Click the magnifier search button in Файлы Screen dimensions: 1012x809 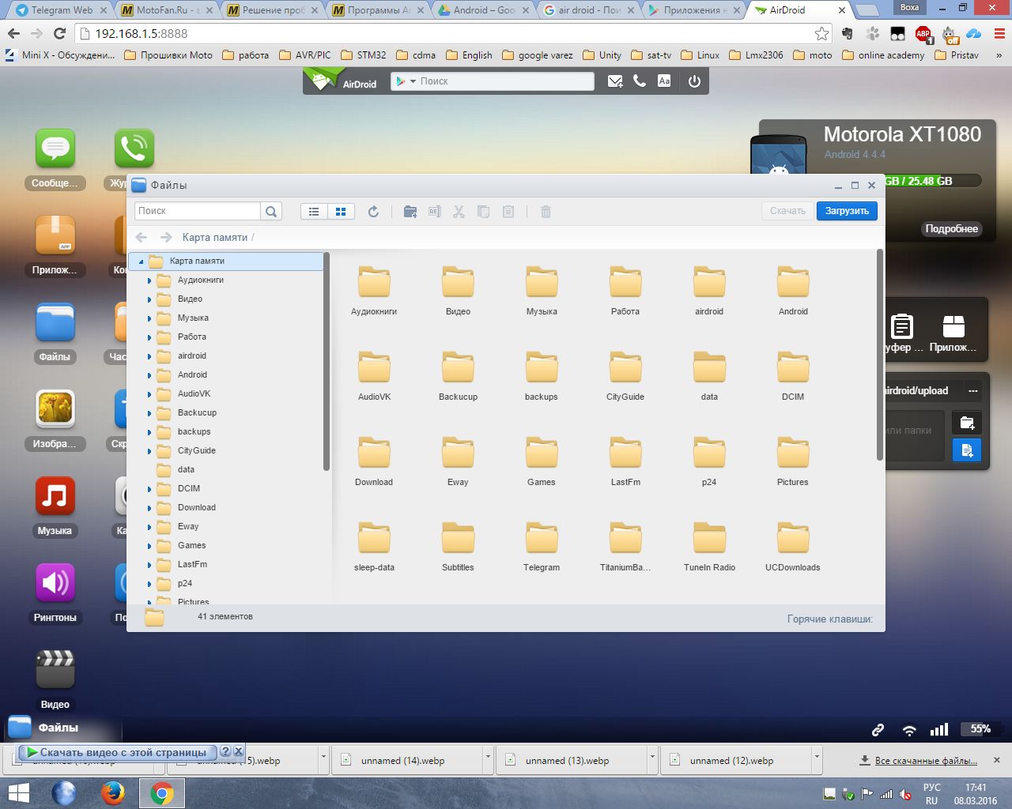271,211
